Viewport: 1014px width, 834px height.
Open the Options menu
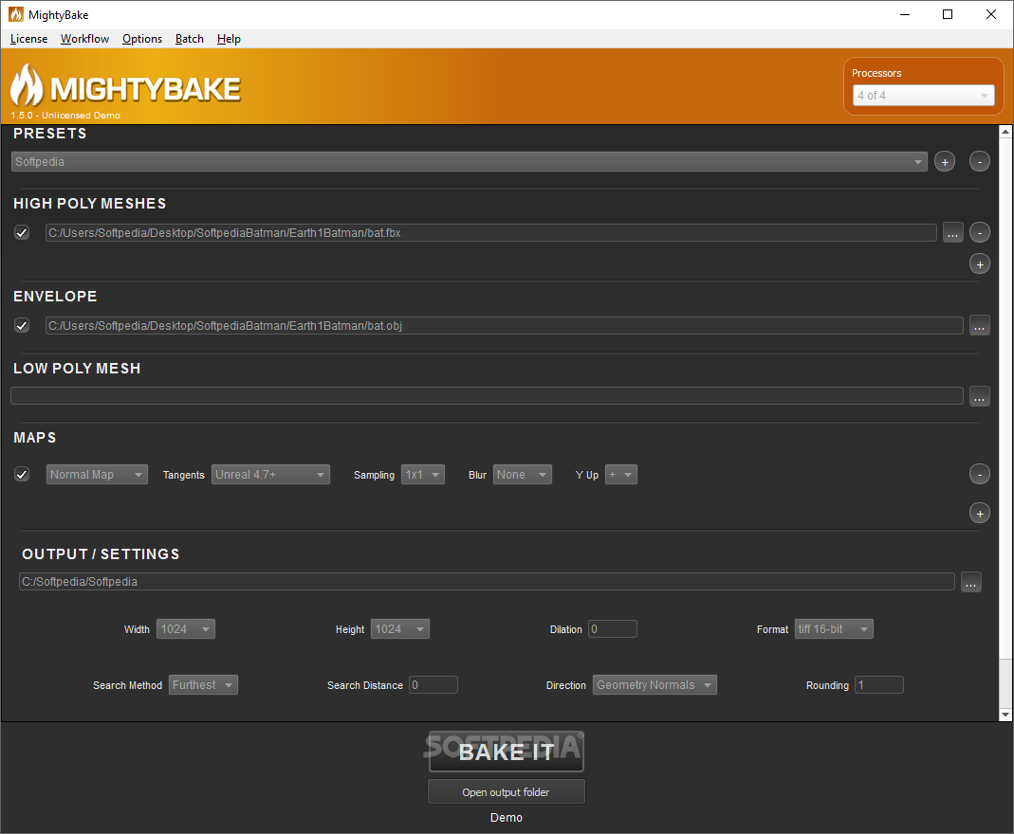coord(142,39)
